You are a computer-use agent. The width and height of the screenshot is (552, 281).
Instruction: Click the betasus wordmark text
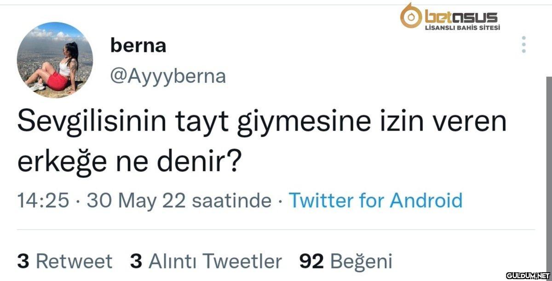tap(461, 17)
